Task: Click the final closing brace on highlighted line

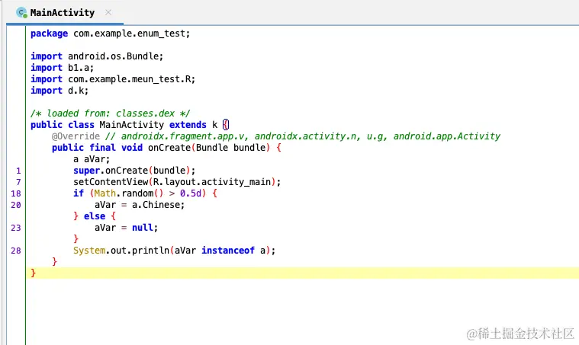Action: click(34, 273)
